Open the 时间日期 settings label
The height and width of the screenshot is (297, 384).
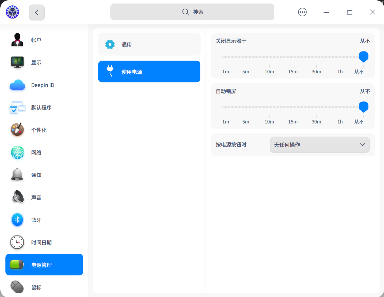(x=41, y=243)
